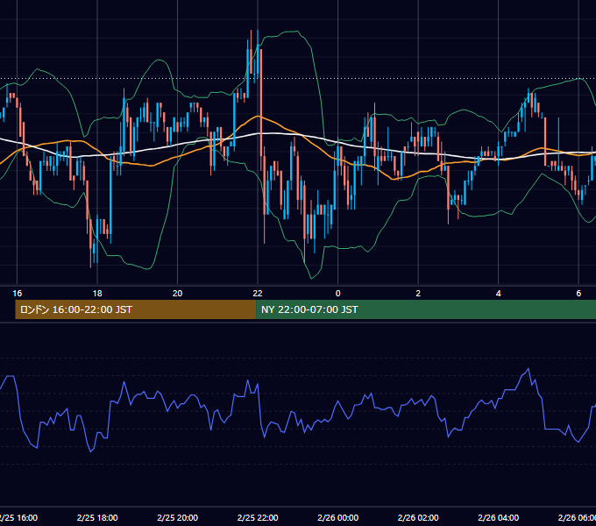Click the 0 hour axis label
The height and width of the screenshot is (526, 596).
[x=338, y=294]
